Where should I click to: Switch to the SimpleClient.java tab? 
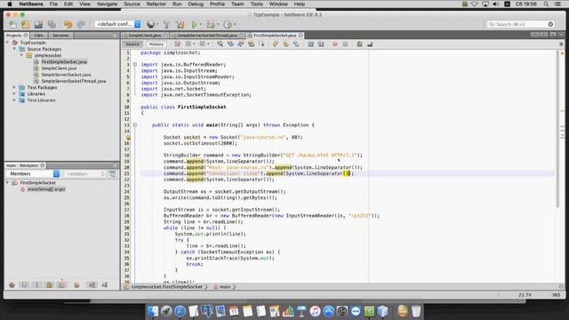[144, 36]
